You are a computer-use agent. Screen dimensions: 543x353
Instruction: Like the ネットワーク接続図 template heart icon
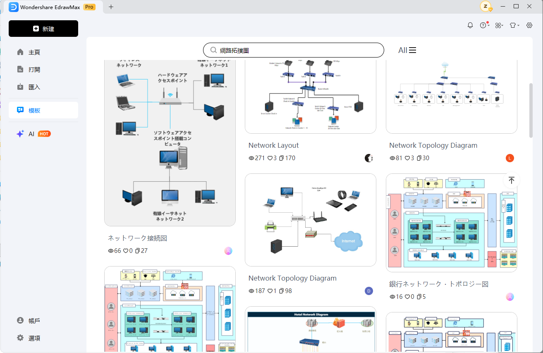pos(126,251)
